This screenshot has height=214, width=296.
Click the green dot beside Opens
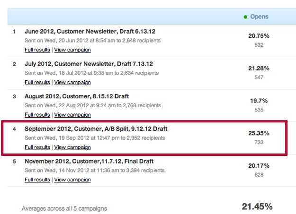click(245, 17)
